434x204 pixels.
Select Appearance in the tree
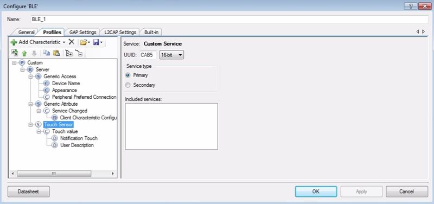click(x=65, y=90)
